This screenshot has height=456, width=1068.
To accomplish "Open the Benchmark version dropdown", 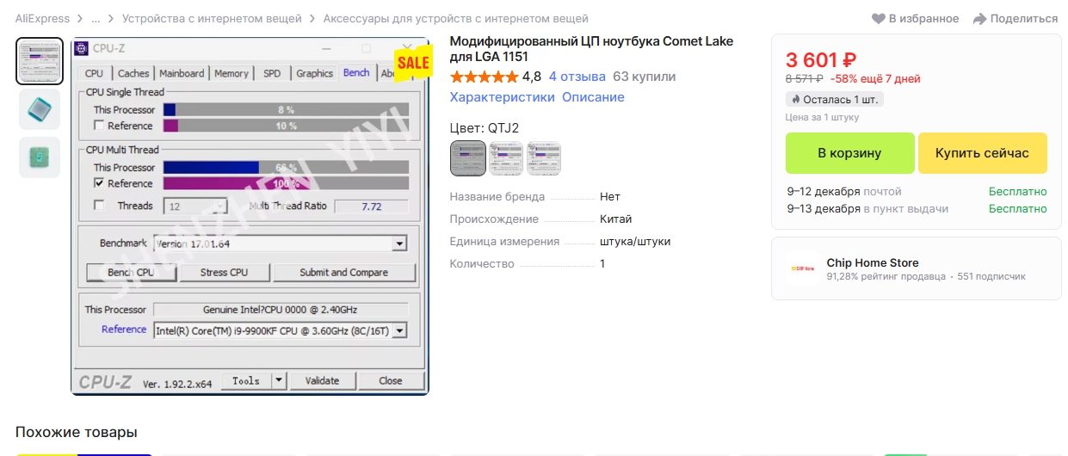I will [x=398, y=244].
